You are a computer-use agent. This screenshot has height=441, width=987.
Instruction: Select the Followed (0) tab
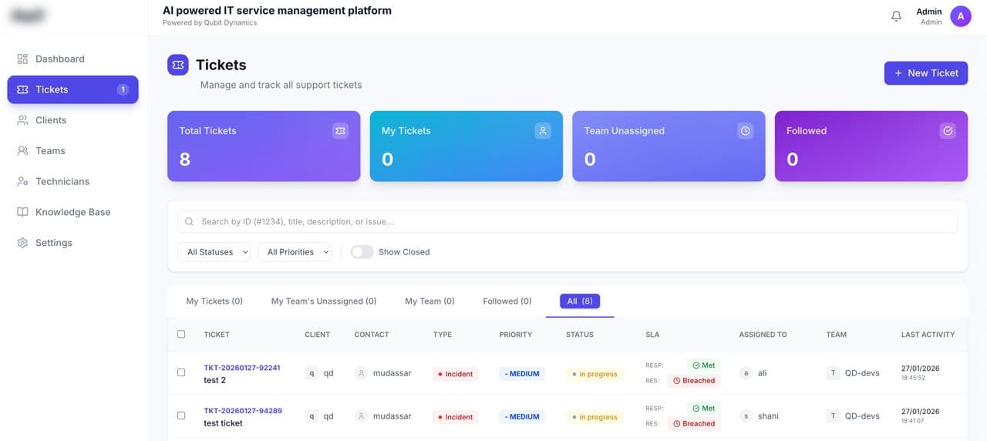(507, 301)
